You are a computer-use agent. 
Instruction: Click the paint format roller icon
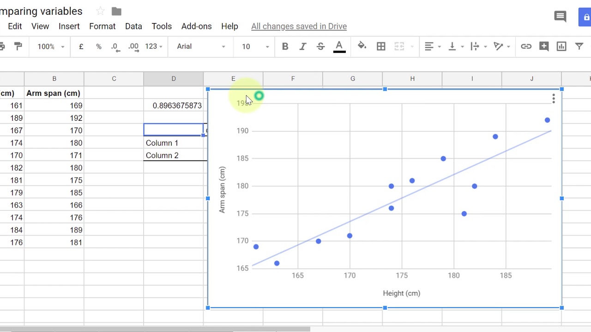point(18,46)
